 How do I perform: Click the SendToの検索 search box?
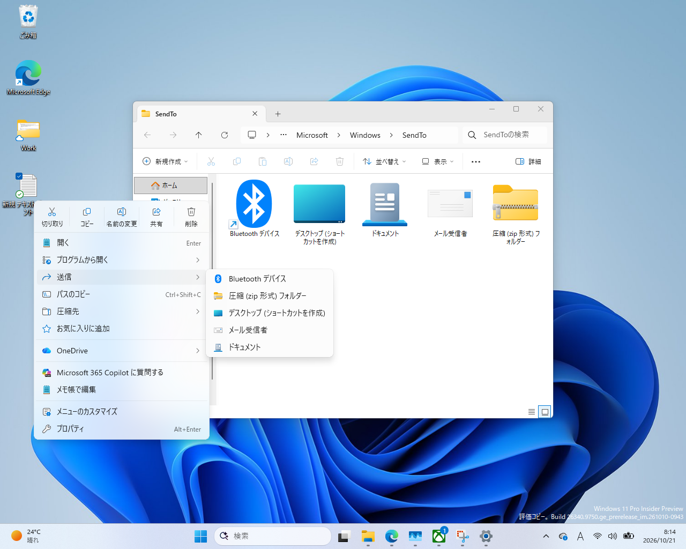pos(505,135)
